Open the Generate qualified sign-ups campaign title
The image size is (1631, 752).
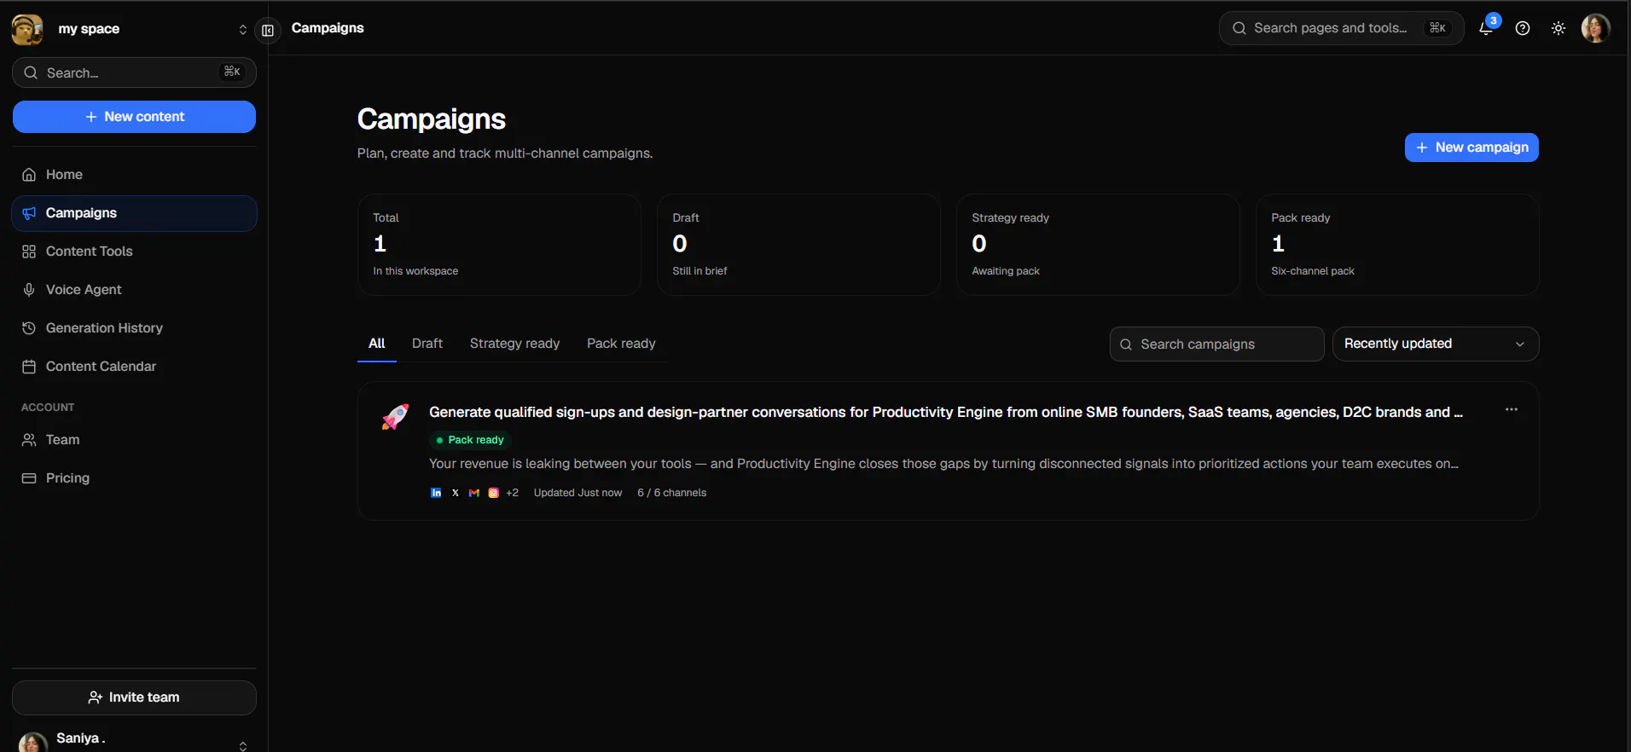(946, 413)
